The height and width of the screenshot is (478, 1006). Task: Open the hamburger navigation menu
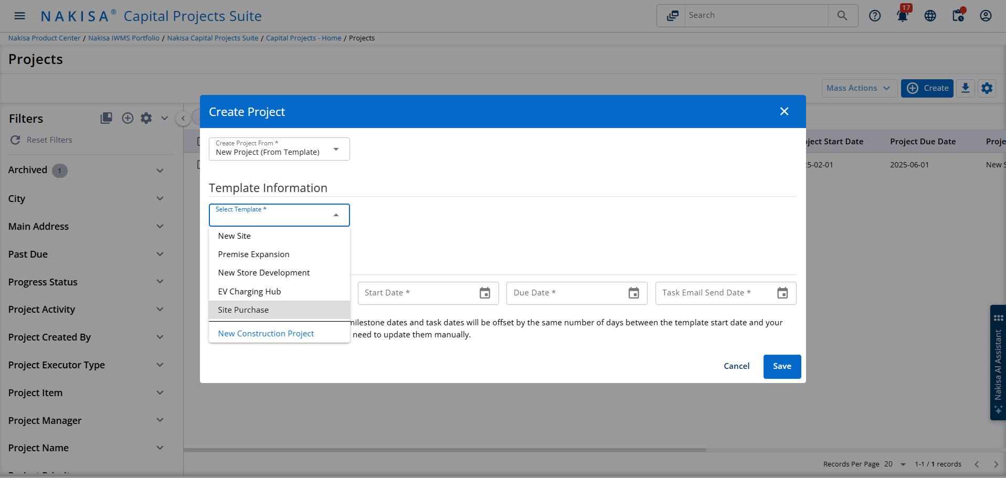[x=19, y=16]
